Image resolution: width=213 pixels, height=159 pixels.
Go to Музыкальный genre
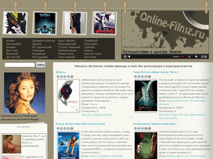(x=67, y=44)
